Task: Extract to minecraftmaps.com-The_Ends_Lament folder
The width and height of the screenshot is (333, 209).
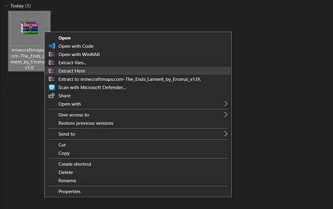Action: click(138, 79)
